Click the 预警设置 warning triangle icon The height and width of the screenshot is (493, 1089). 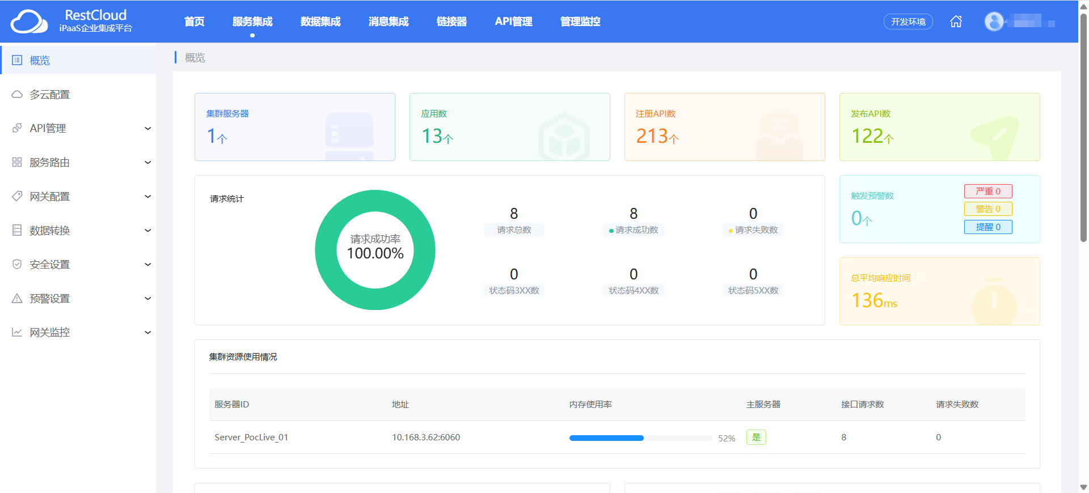tap(17, 298)
